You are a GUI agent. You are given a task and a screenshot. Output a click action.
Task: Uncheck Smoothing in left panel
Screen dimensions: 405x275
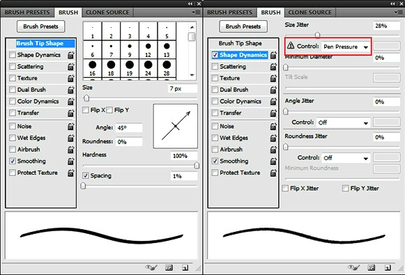tap(12, 162)
